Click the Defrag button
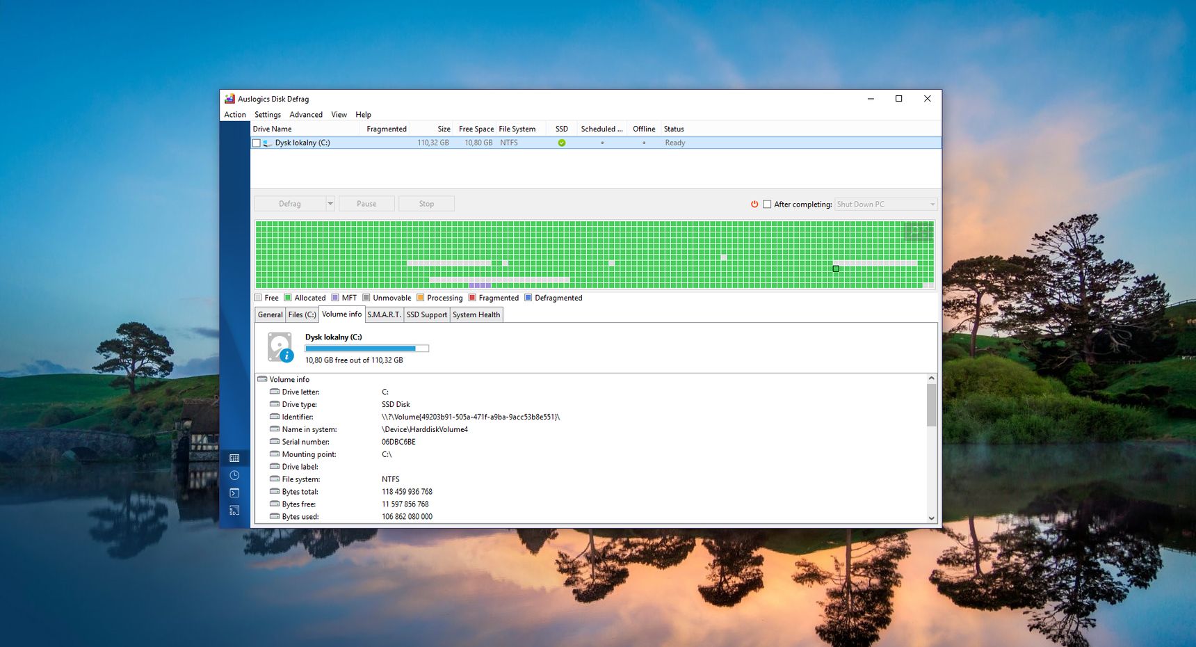Viewport: 1196px width, 647px height. (x=290, y=204)
